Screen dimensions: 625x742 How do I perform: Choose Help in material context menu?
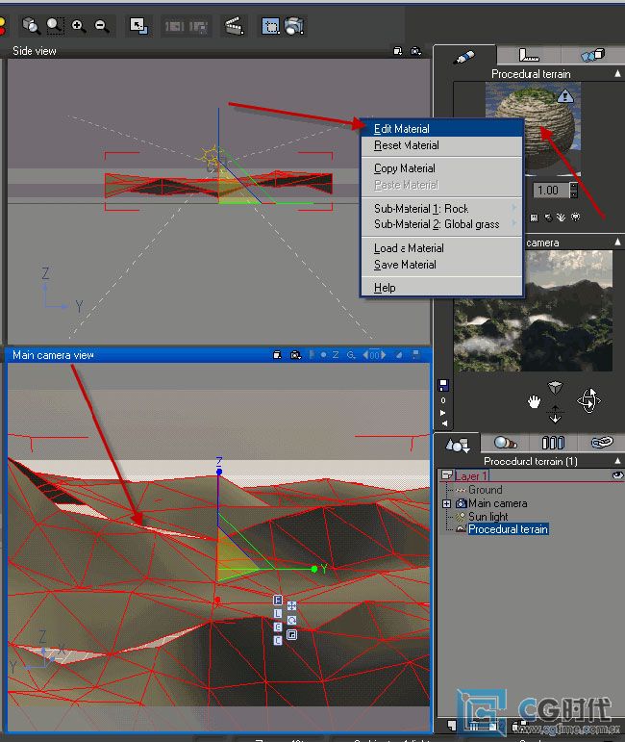point(441,288)
